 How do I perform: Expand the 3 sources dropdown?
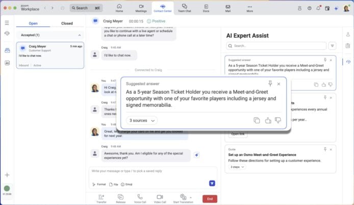142,121
